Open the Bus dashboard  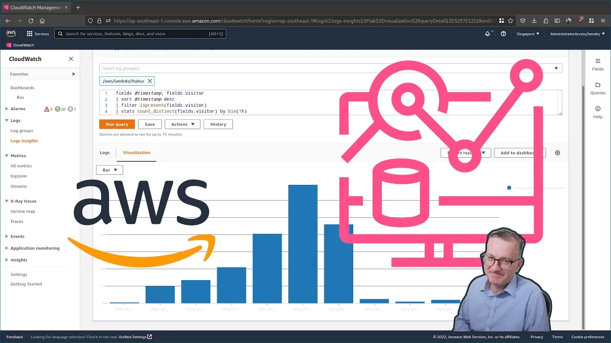[x=21, y=97]
